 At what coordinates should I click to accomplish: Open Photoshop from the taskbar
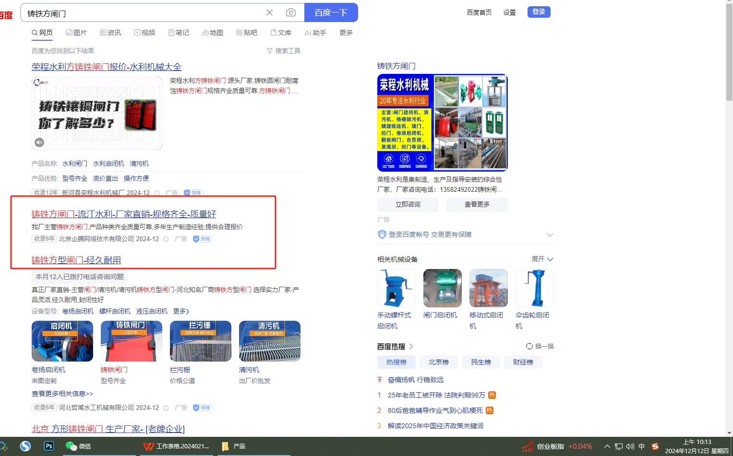[x=49, y=446]
